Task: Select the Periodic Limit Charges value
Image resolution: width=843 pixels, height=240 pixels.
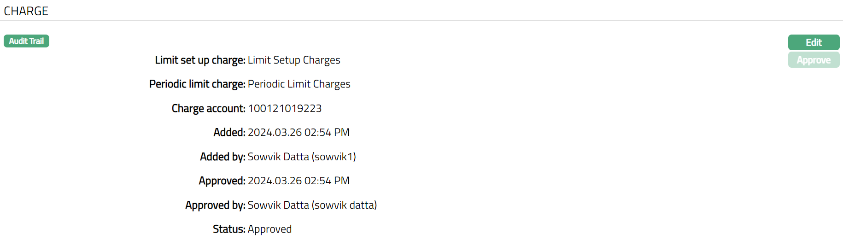Action: (x=299, y=84)
